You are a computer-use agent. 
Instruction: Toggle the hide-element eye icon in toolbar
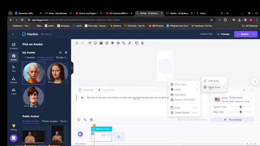click(x=118, y=43)
